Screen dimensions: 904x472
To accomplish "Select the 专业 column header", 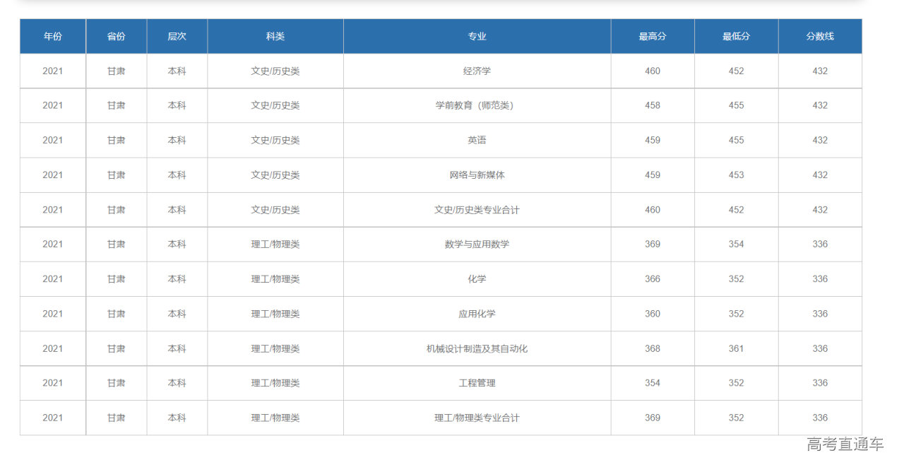I will point(477,36).
